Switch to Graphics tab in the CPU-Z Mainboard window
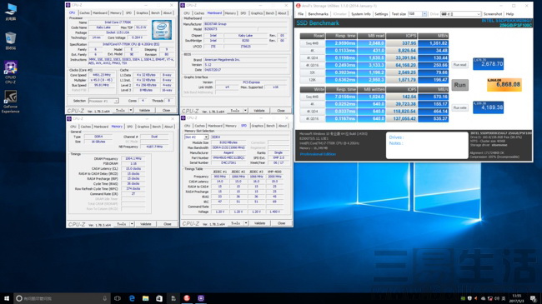Viewport: 542px width, 304px height. click(x=257, y=12)
